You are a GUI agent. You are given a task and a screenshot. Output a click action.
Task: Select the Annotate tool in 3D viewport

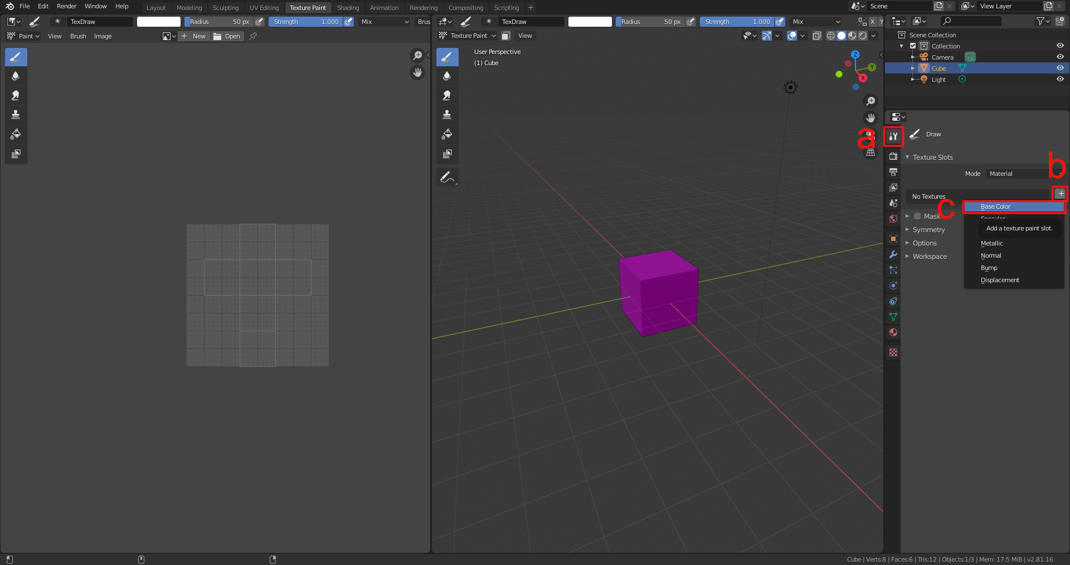447,177
